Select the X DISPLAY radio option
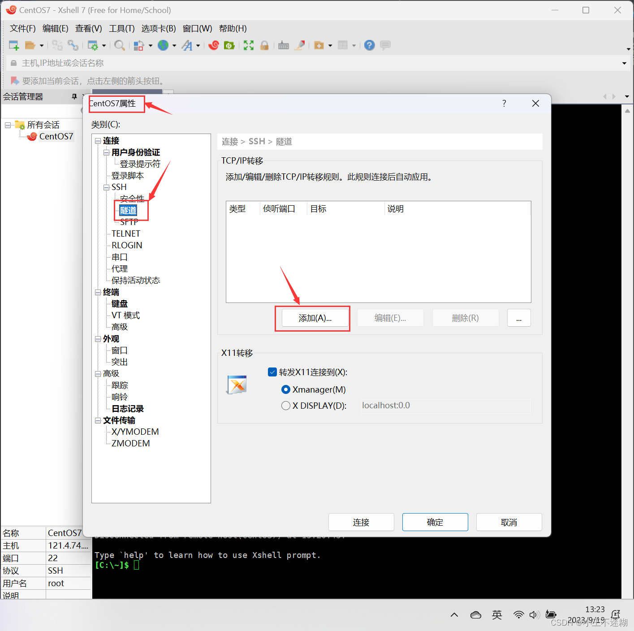Screen dimensions: 634x631 285,406
